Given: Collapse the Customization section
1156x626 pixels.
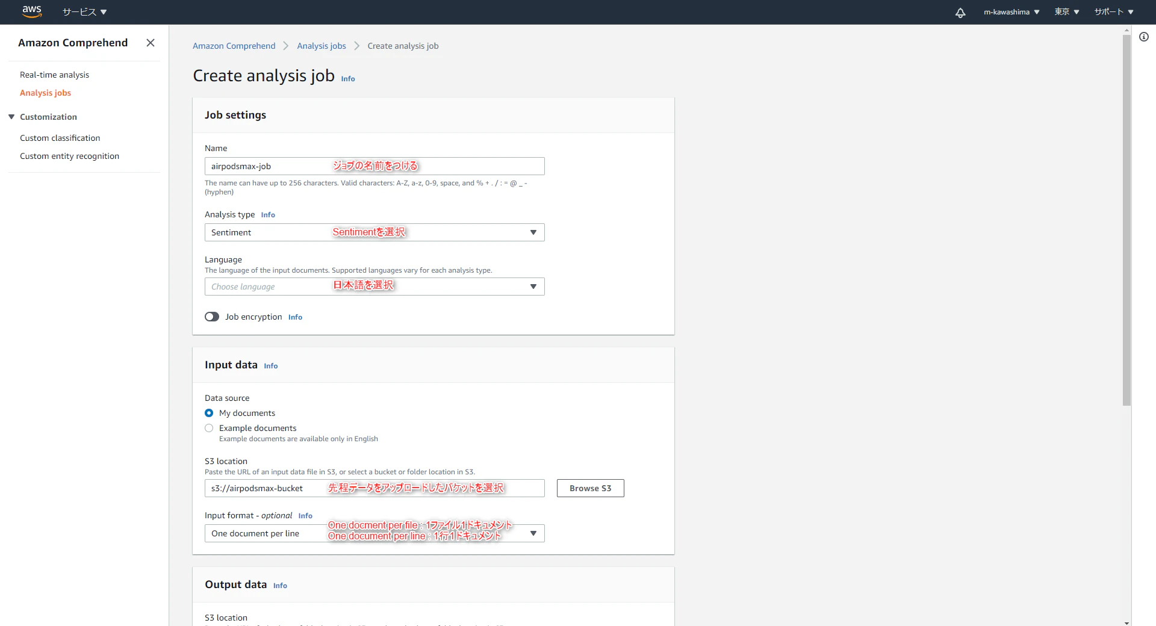Looking at the screenshot, I should click(11, 117).
